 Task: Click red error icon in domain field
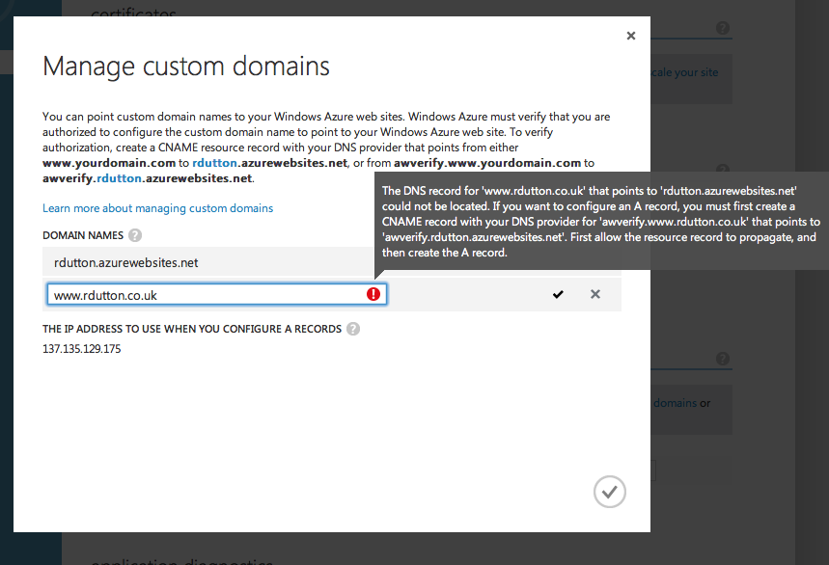[x=373, y=294]
